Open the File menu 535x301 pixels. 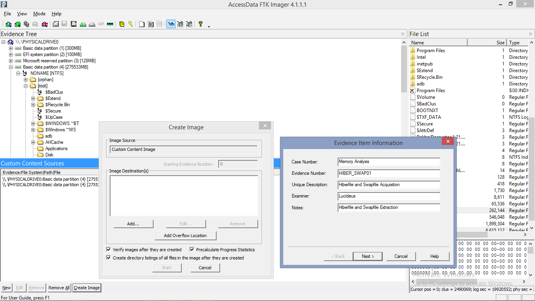(7, 14)
